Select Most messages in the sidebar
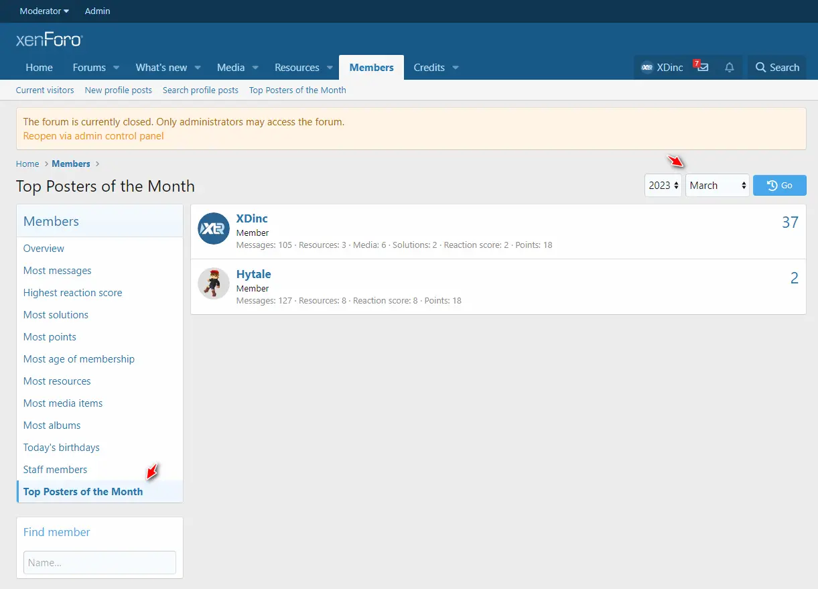The width and height of the screenshot is (818, 589). click(58, 271)
